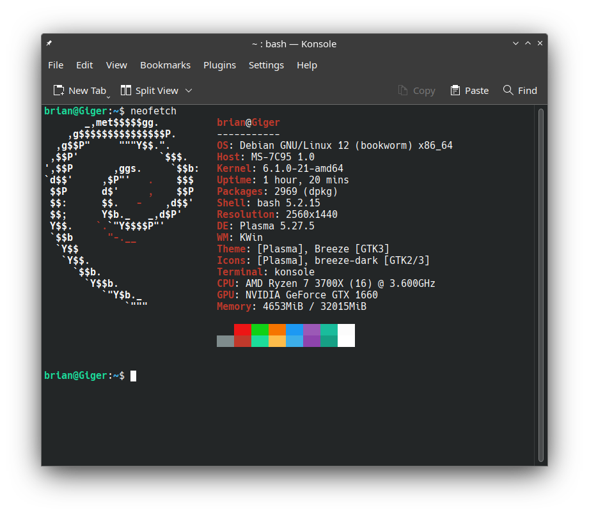
Task: Open the Plugins menu
Action: click(219, 65)
